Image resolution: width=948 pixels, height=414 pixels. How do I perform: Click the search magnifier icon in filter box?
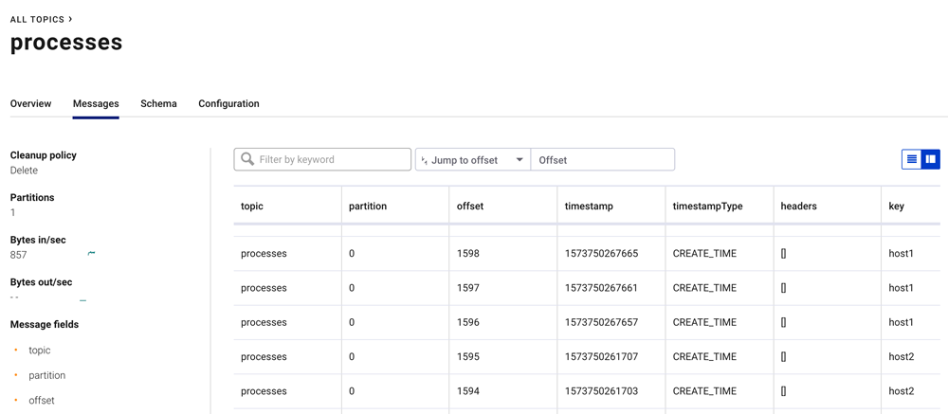247,159
